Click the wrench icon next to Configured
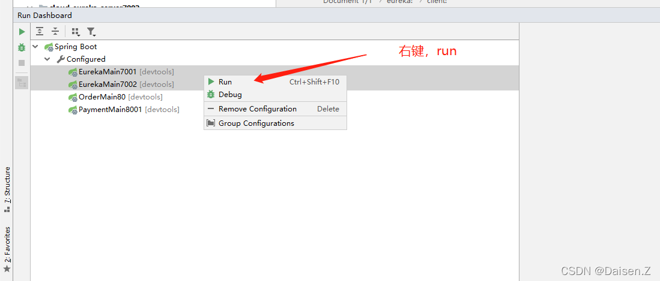 click(x=61, y=59)
